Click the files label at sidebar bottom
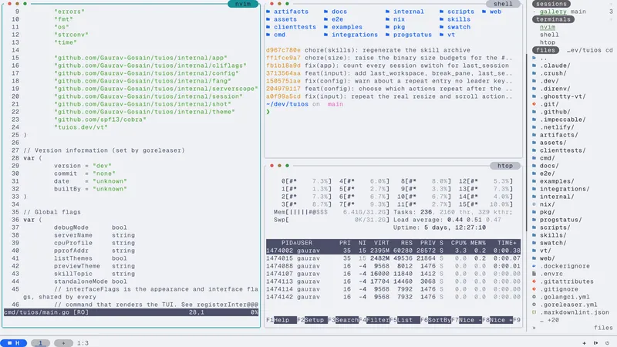This screenshot has width=617, height=347. pyautogui.click(x=603, y=328)
